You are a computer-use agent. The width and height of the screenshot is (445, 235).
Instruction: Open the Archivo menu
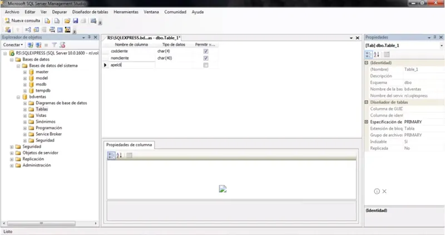(x=12, y=12)
